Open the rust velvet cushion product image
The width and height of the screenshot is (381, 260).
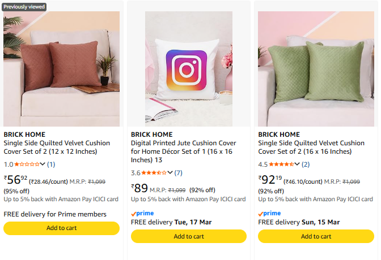[x=61, y=69]
